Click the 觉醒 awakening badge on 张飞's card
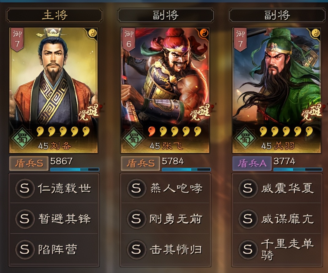The height and width of the screenshot is (273, 328). pos(200,113)
